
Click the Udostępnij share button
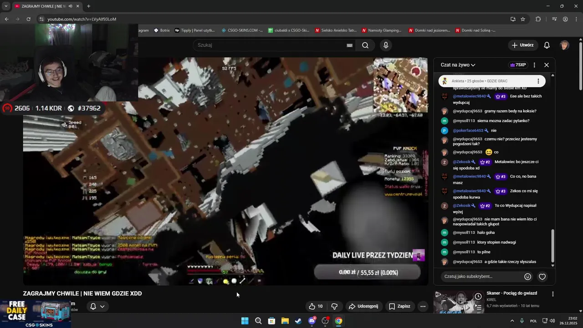click(x=363, y=306)
